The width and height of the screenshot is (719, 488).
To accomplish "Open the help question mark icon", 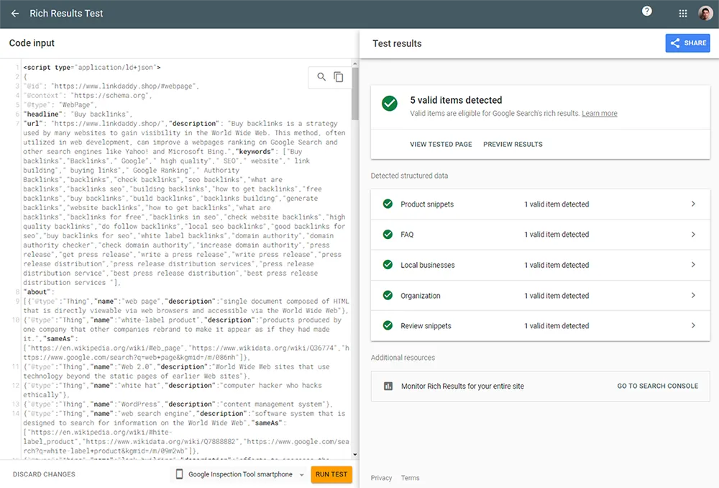I will (646, 11).
